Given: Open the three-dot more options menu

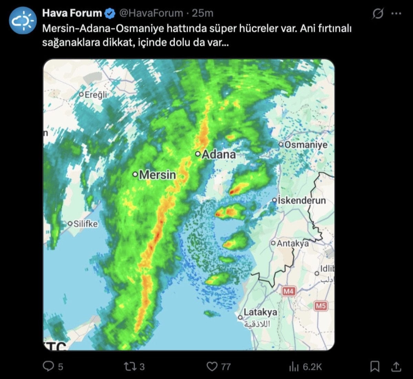Looking at the screenshot, I should 396,14.
